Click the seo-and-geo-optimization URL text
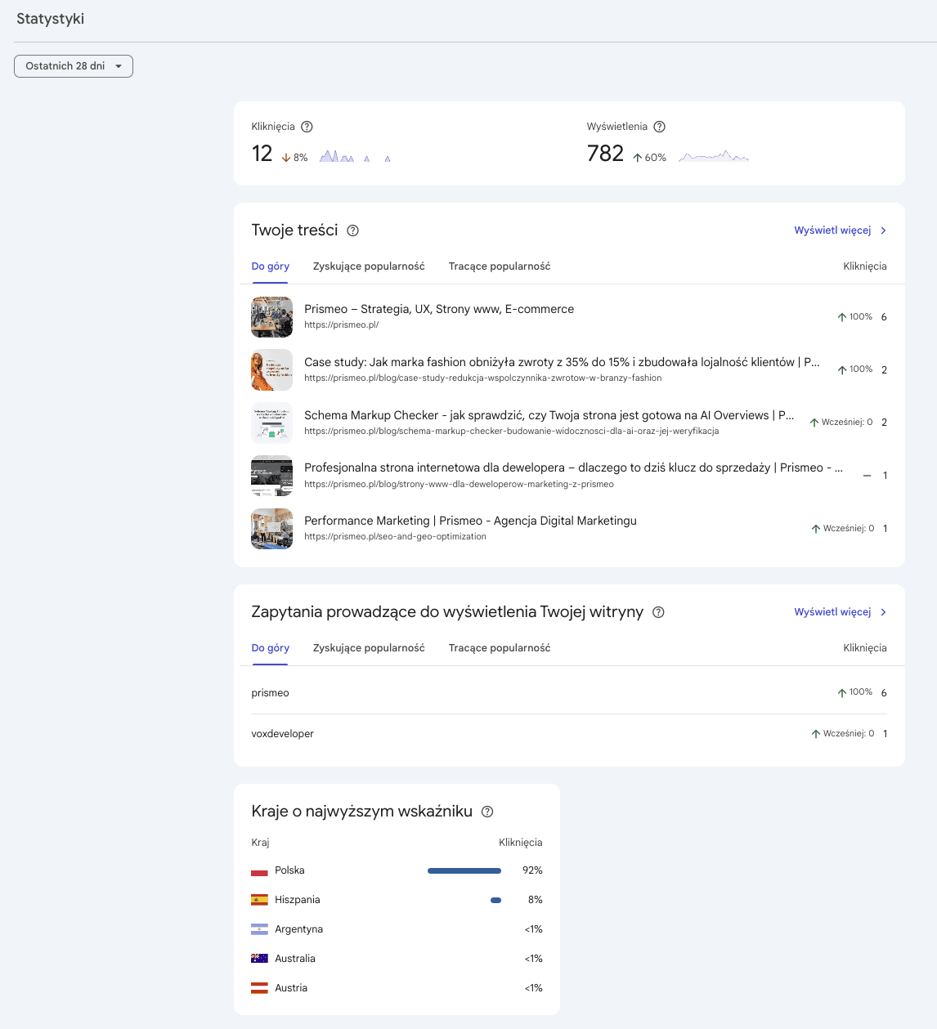This screenshot has width=937, height=1029. click(395, 536)
